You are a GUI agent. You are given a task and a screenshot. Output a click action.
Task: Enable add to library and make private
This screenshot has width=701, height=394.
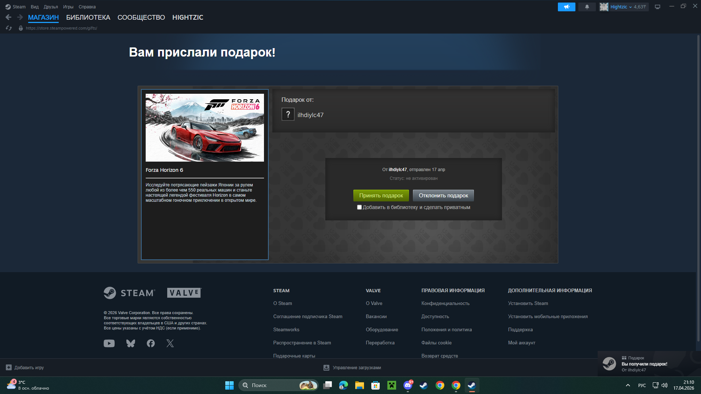(359, 207)
